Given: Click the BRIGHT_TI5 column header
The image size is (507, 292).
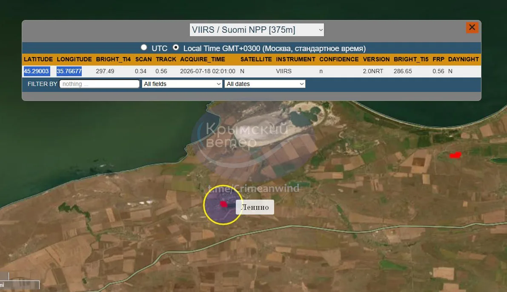Looking at the screenshot, I should click(411, 59).
